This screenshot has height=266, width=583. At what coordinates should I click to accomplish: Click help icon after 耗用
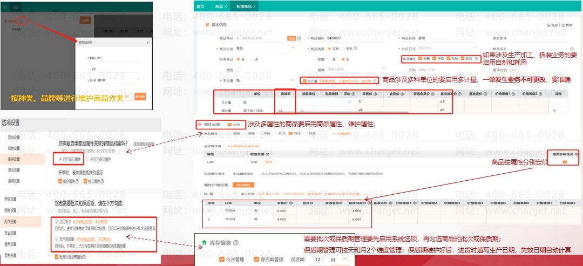coord(476,58)
